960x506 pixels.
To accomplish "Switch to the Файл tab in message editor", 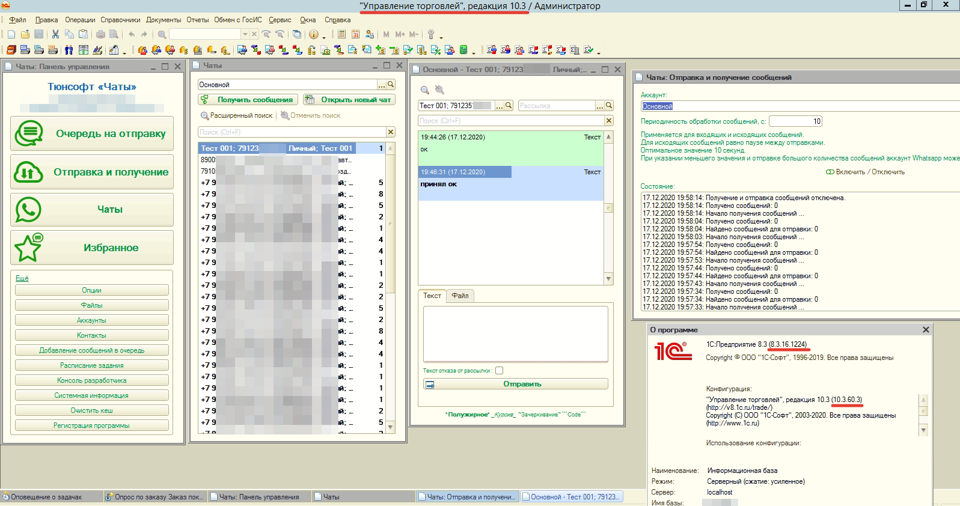I will tap(460, 296).
